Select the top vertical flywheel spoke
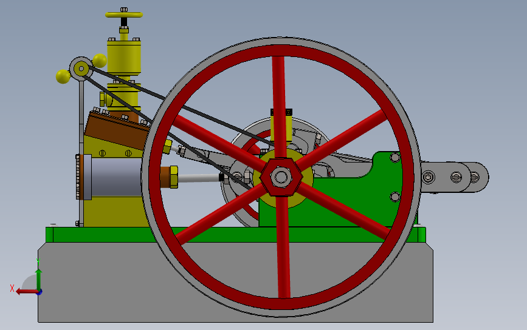The height and width of the screenshot is (330, 527). (279, 107)
